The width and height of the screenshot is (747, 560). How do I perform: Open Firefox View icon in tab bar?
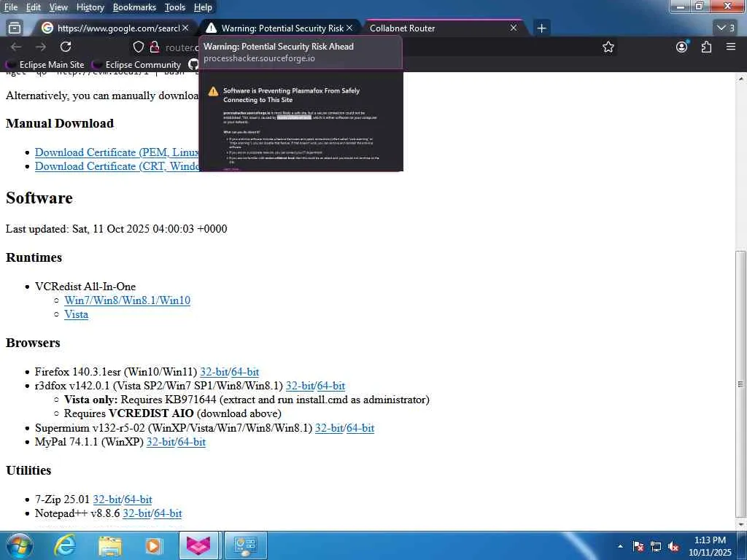15,28
